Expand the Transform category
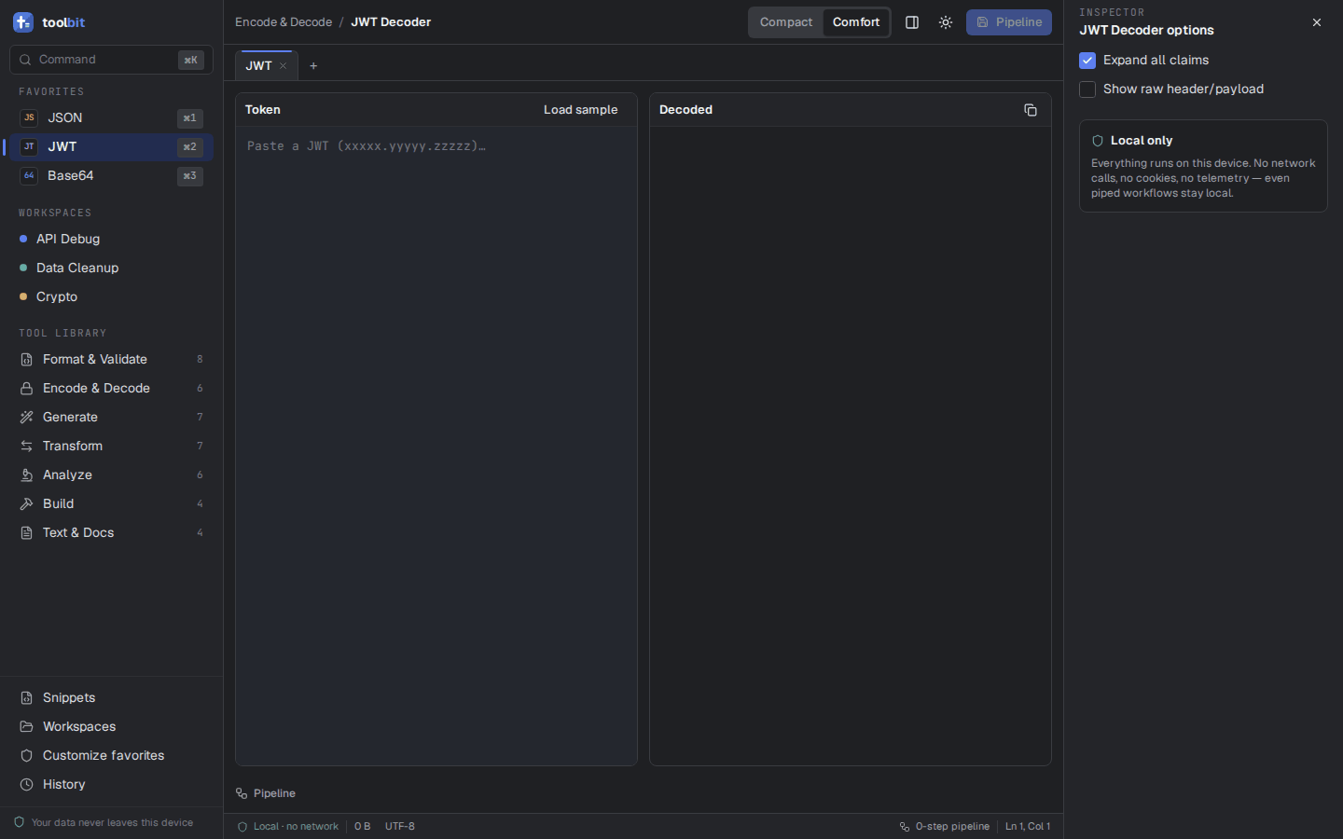This screenshot has width=1343, height=839. coord(111,447)
